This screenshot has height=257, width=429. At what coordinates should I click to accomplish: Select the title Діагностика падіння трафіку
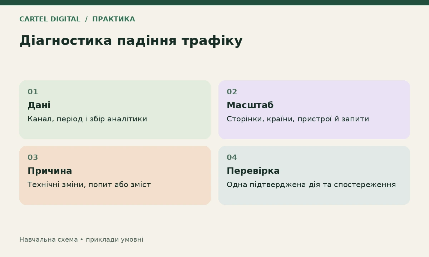tap(131, 41)
